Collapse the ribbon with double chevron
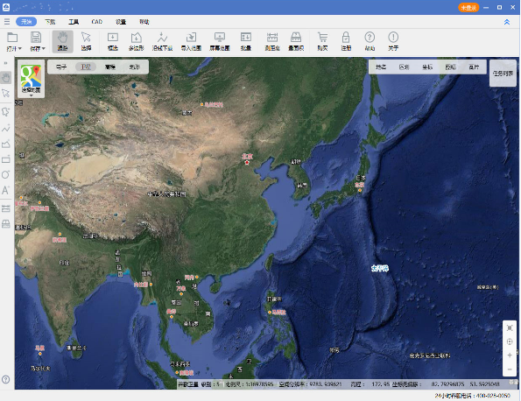 pos(507,22)
